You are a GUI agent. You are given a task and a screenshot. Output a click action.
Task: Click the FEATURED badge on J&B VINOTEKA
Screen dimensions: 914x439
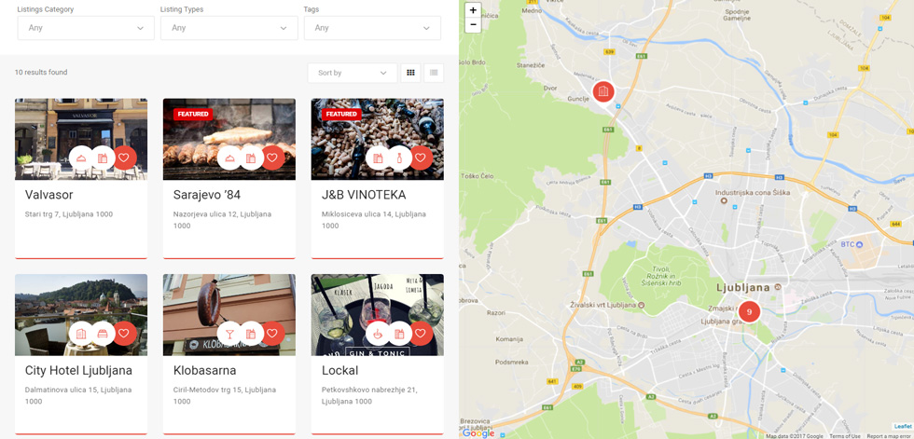click(341, 114)
